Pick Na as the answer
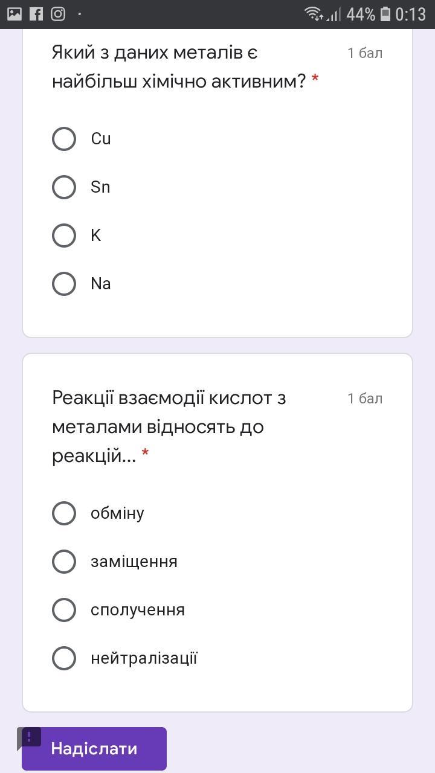 tap(64, 284)
